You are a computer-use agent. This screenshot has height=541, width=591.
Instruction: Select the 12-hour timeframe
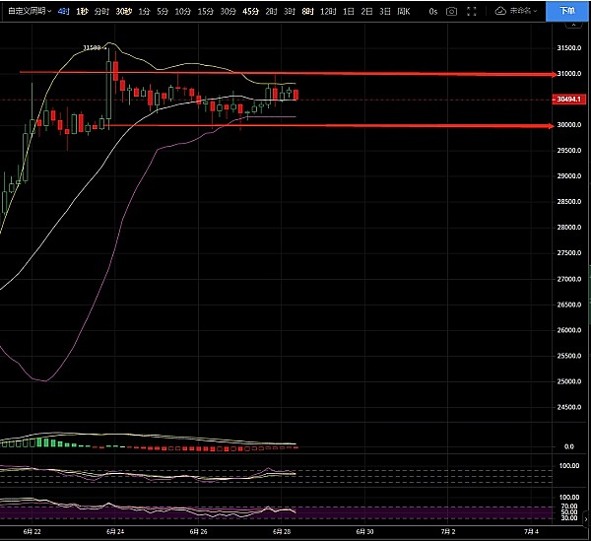coord(326,11)
